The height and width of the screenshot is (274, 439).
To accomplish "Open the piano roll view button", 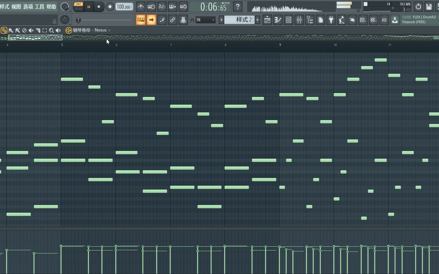I will point(278,20).
